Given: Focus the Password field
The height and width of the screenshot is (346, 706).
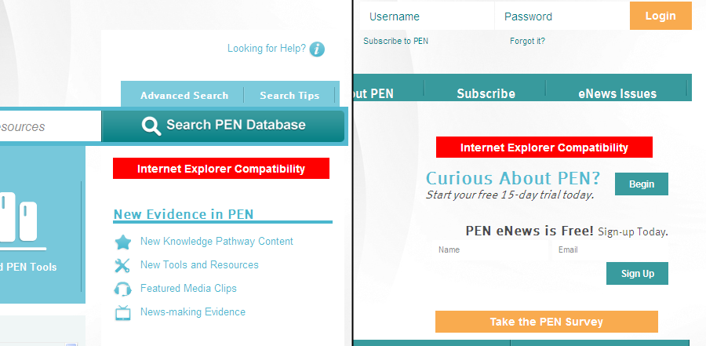Looking at the screenshot, I should pyautogui.click(x=562, y=16).
